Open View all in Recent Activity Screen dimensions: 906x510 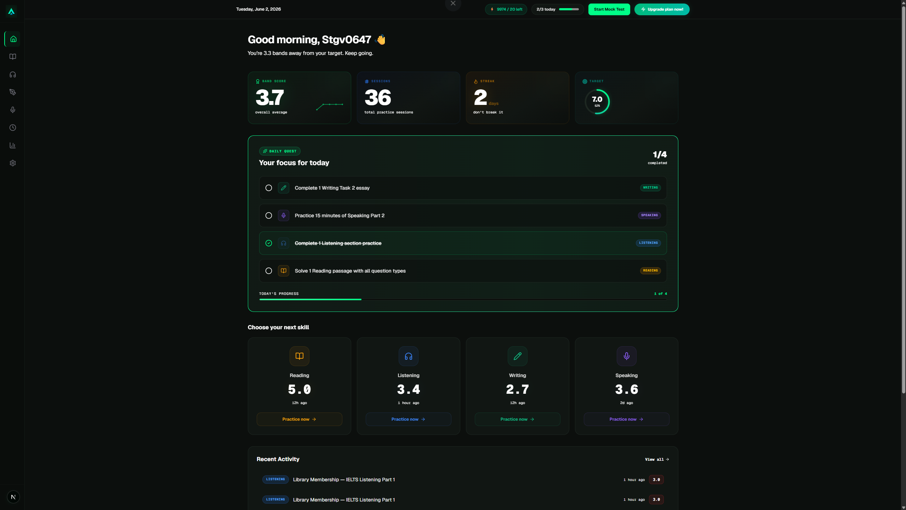[x=657, y=459]
